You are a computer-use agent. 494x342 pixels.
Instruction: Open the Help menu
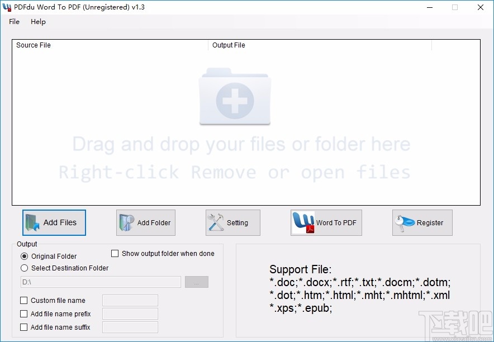[38, 22]
